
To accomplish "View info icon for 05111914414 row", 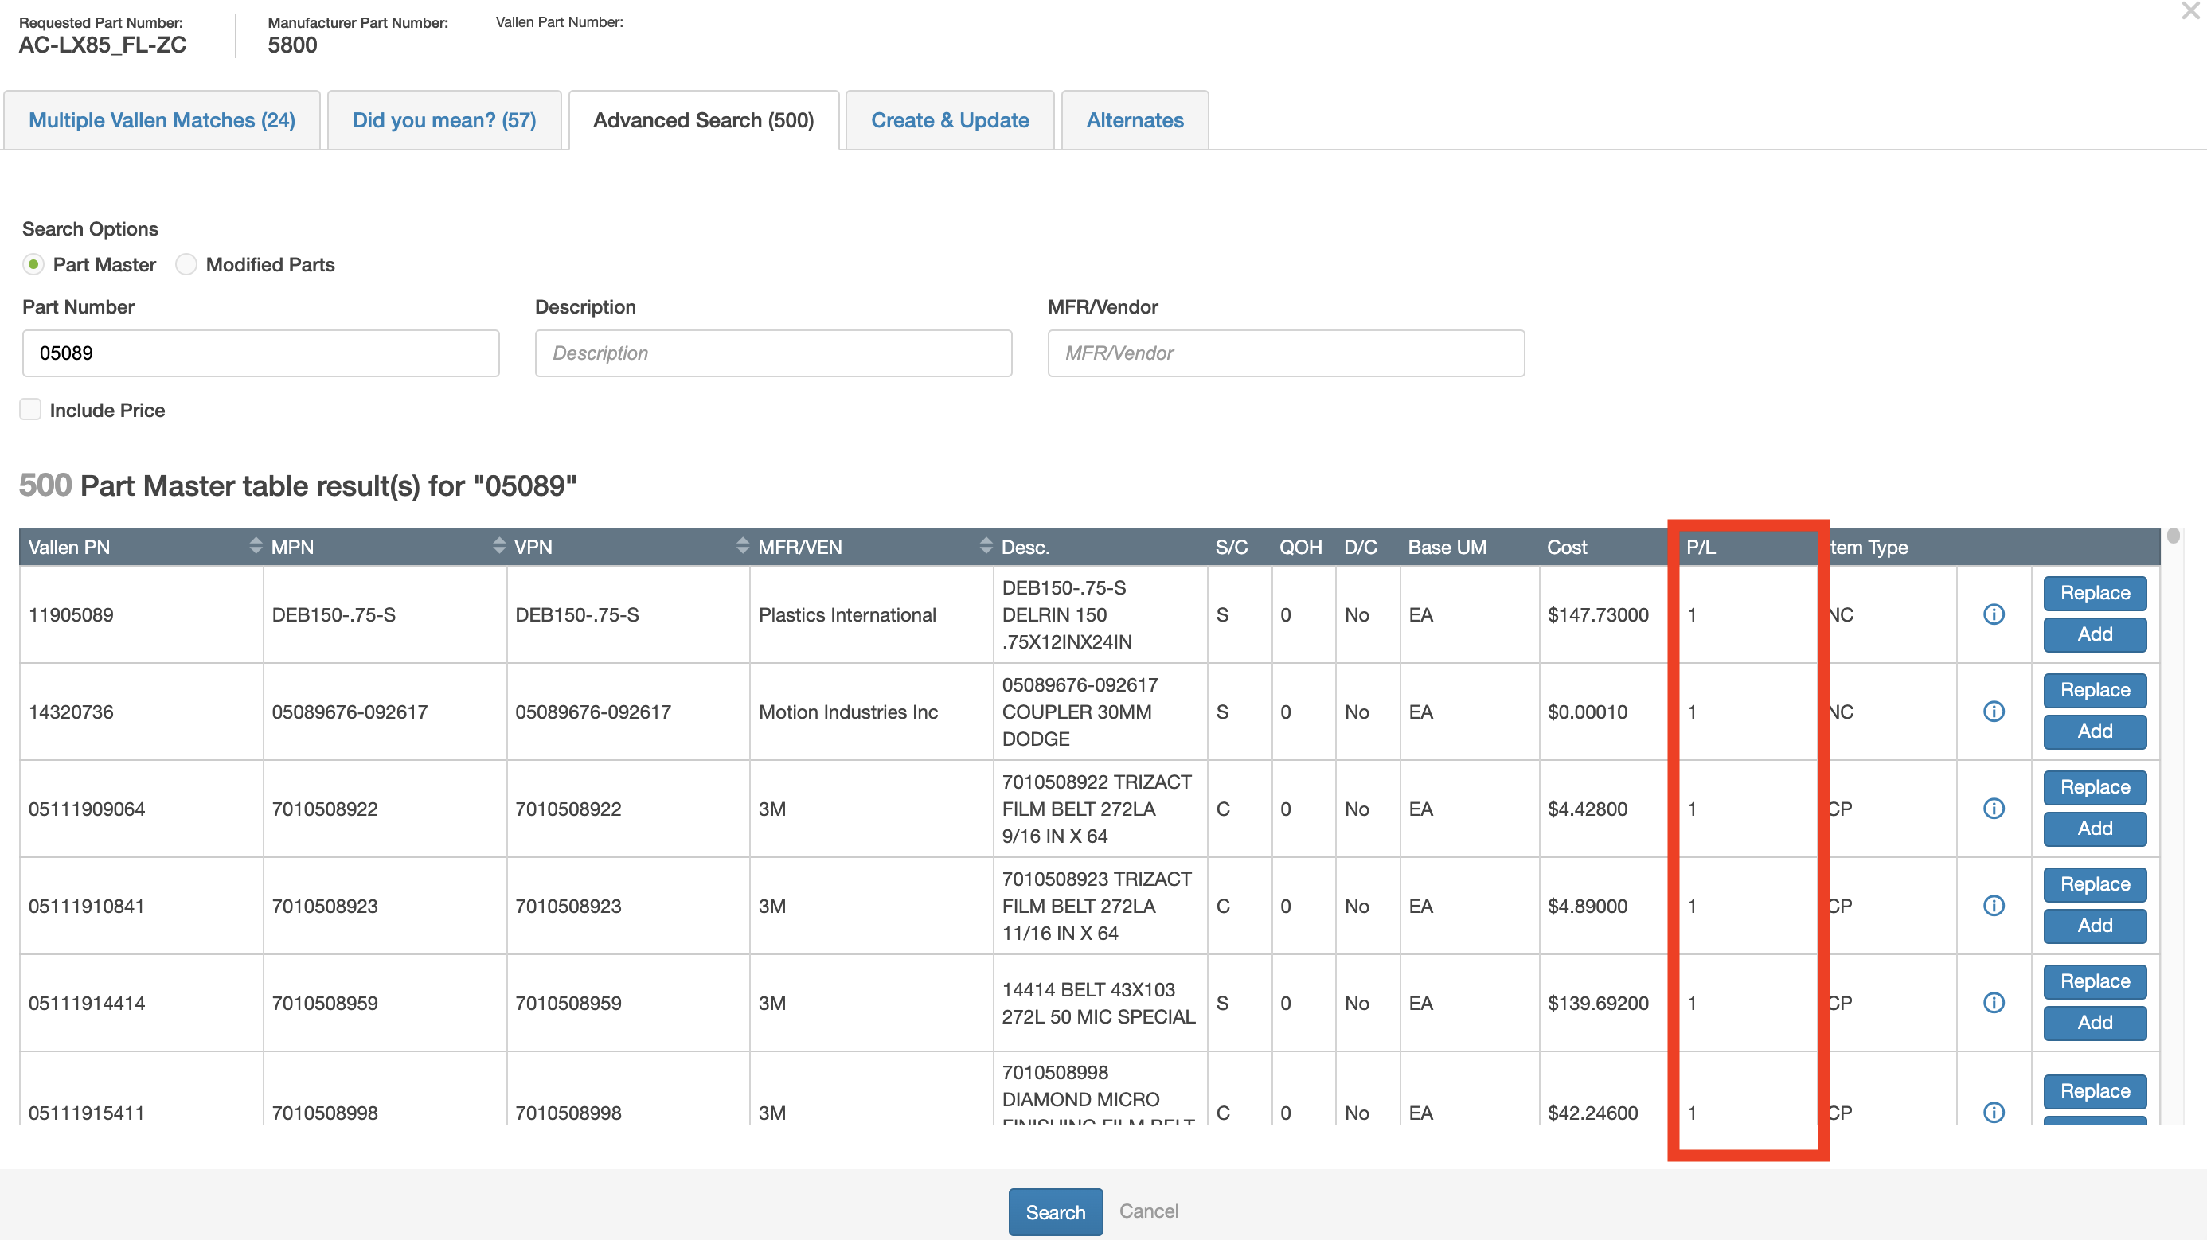I will (x=1994, y=1002).
